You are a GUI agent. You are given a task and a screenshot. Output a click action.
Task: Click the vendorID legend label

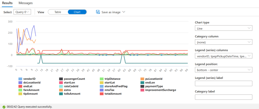29,79
